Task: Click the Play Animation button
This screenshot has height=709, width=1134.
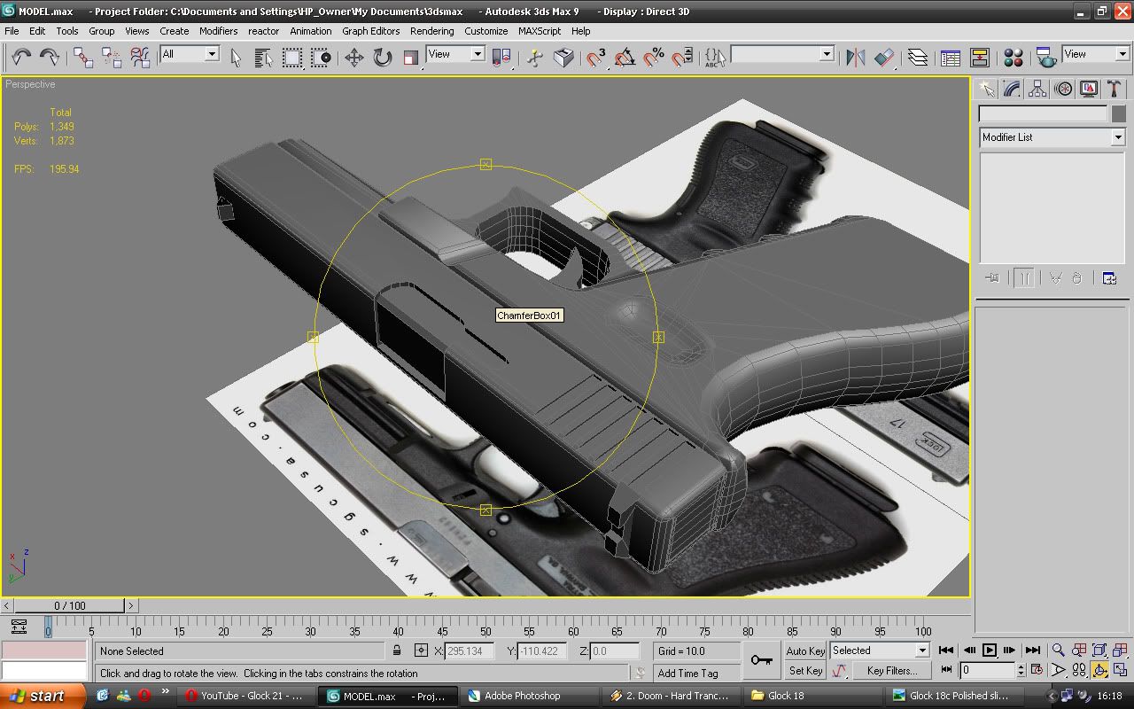Action: pyautogui.click(x=990, y=651)
